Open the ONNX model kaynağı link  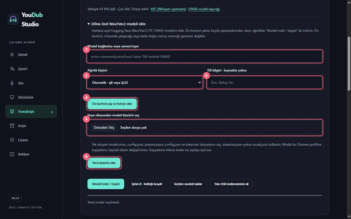pos(204,9)
